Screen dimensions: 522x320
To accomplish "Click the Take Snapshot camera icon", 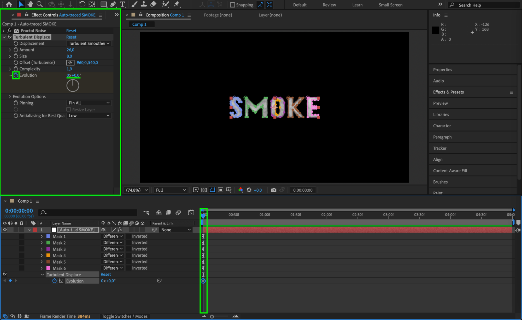I will (273, 190).
